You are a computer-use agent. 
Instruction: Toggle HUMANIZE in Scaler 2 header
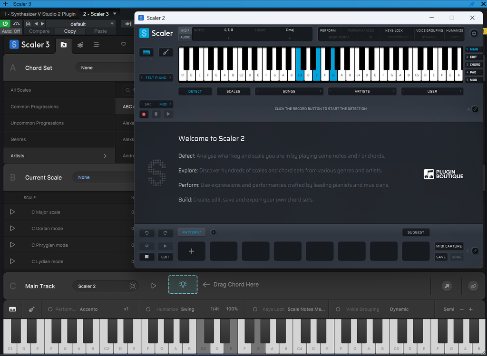pyautogui.click(x=455, y=30)
